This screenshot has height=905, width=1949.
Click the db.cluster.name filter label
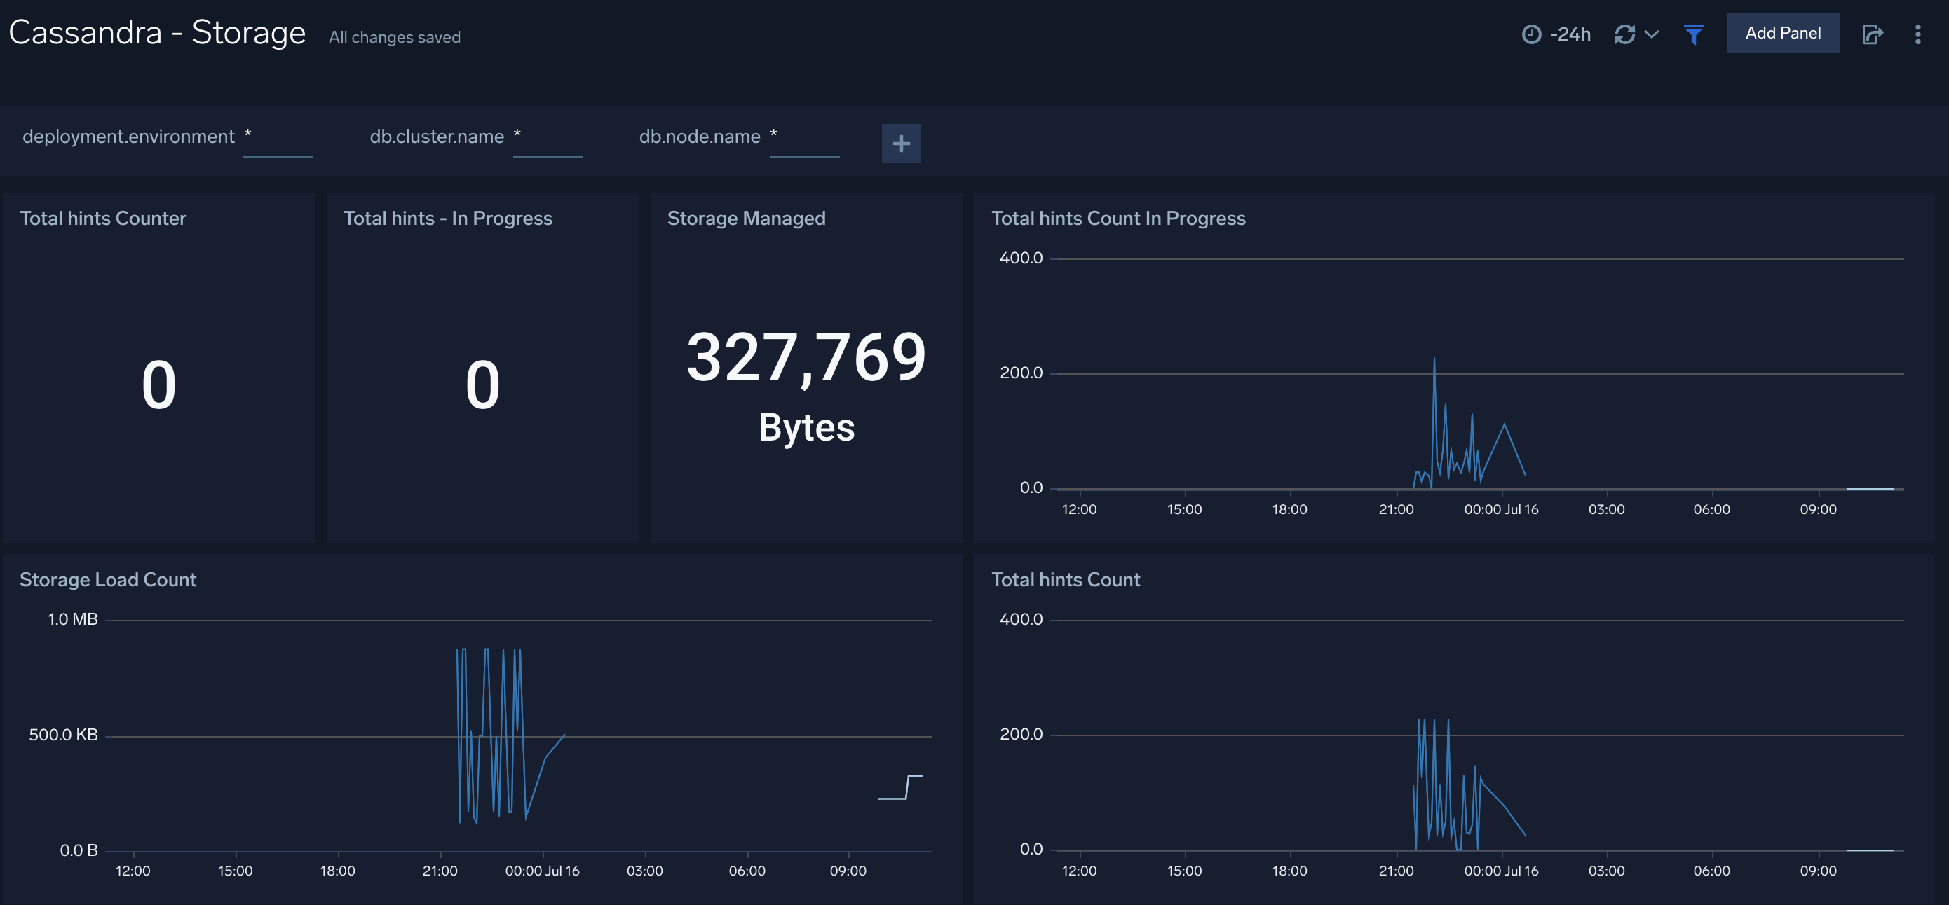[437, 137]
